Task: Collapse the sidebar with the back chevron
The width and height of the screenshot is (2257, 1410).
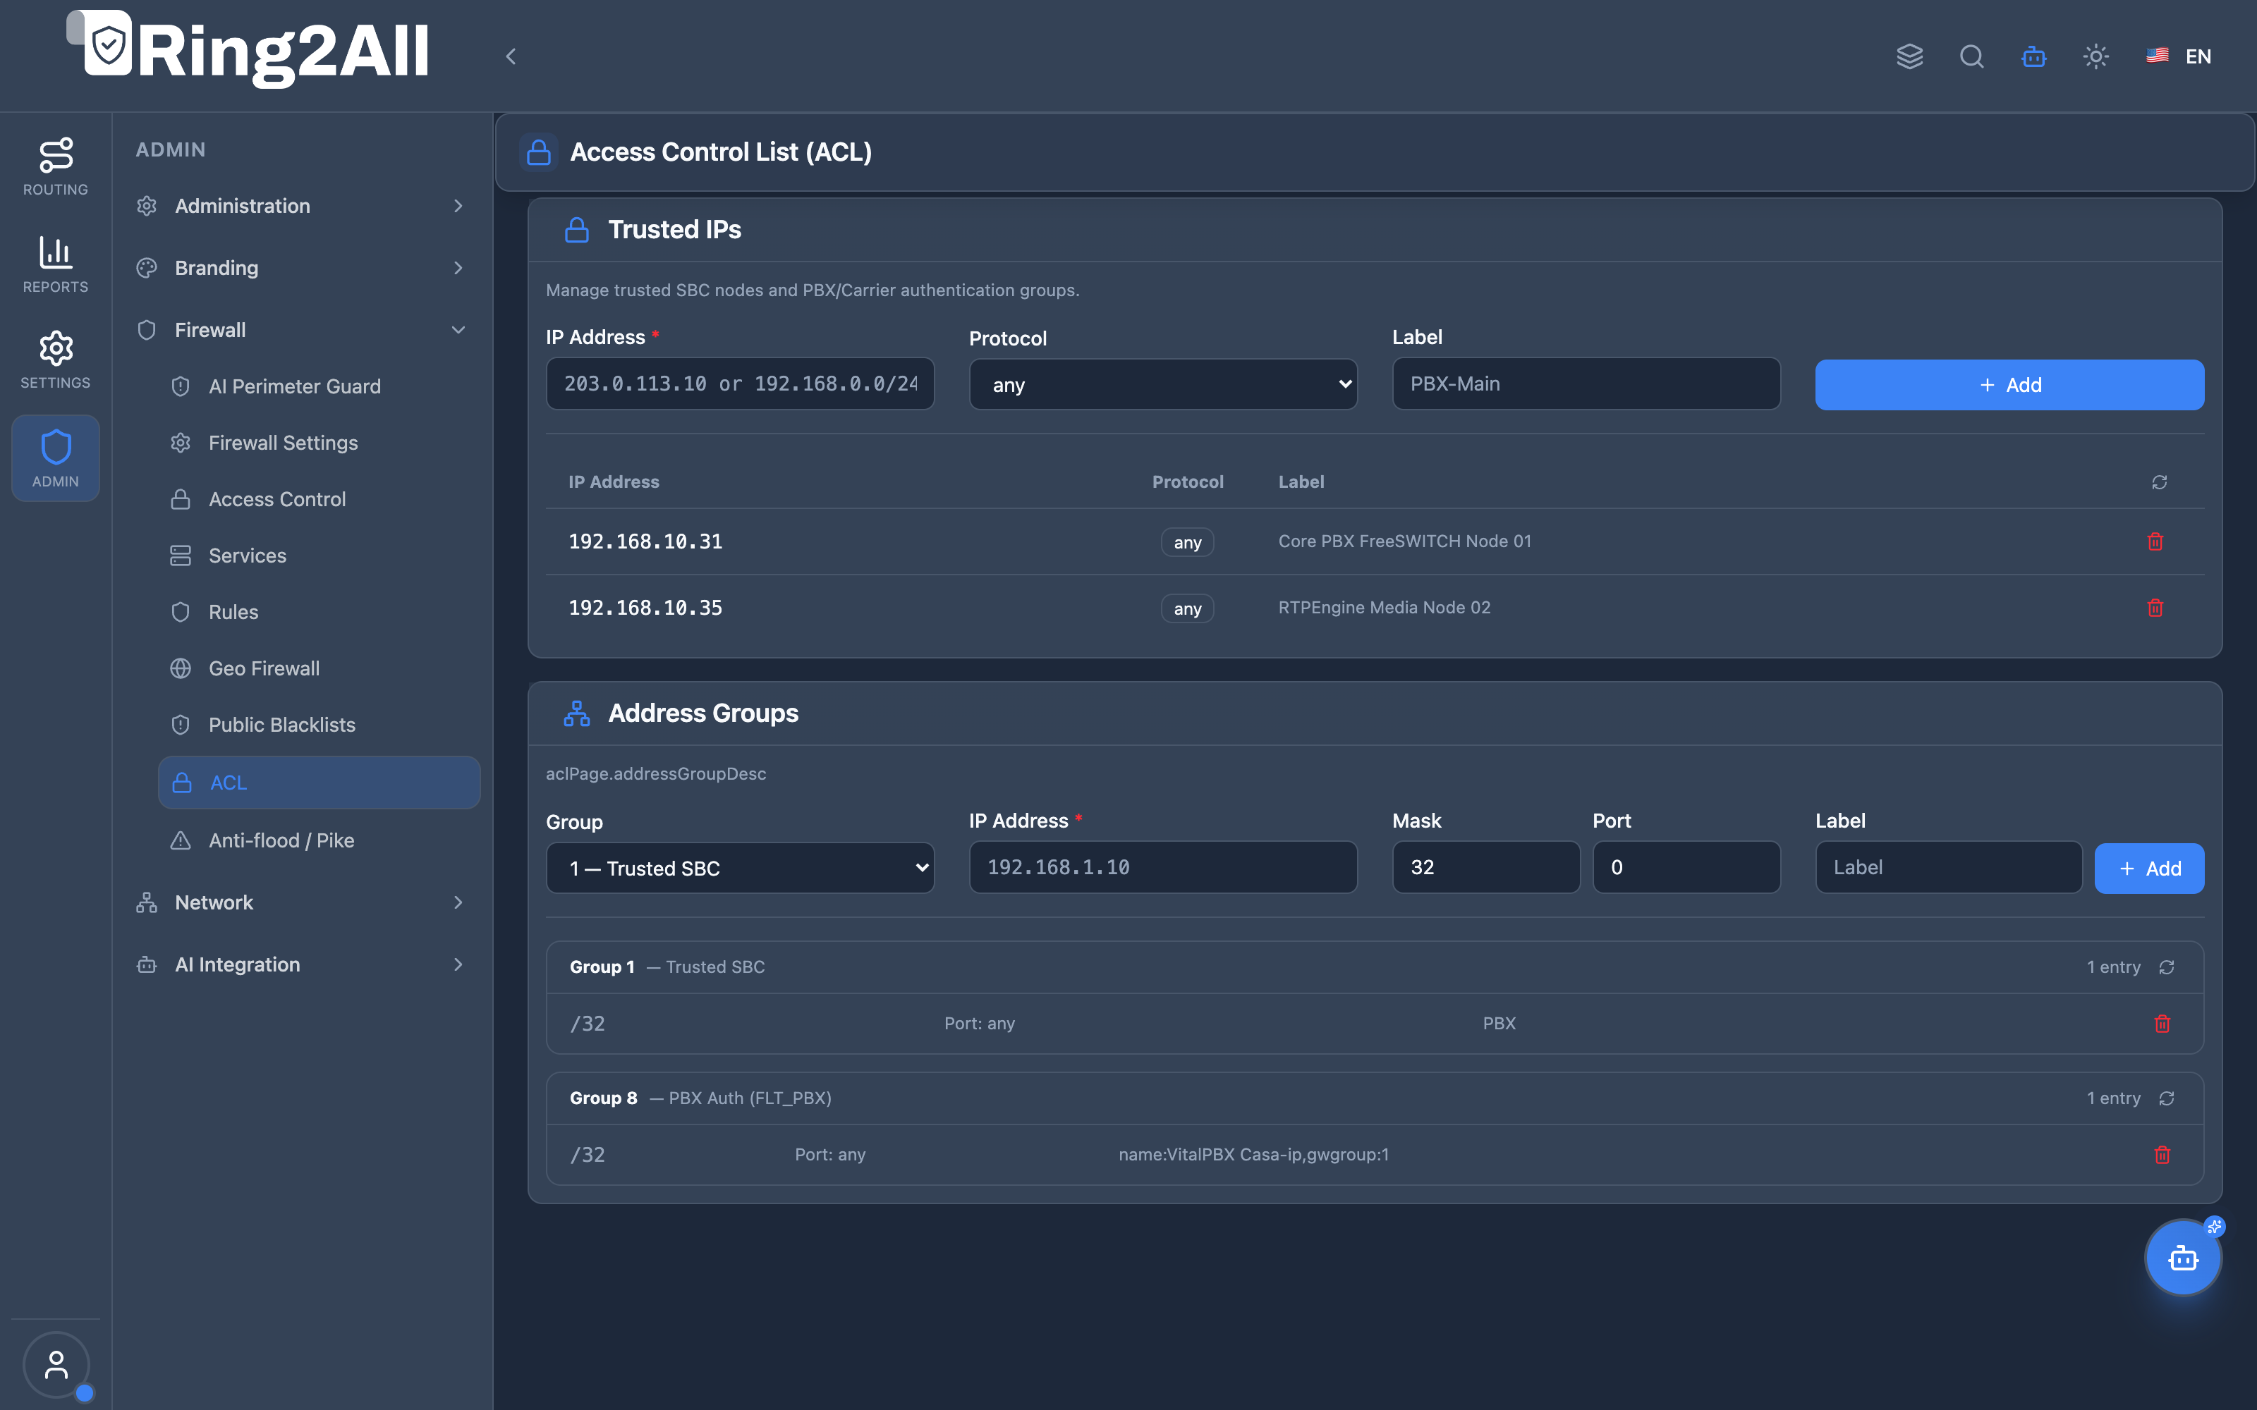Action: click(x=510, y=57)
